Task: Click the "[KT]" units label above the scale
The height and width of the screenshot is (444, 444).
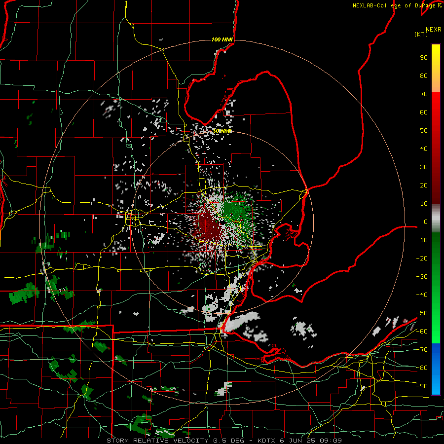Action: tap(421, 34)
